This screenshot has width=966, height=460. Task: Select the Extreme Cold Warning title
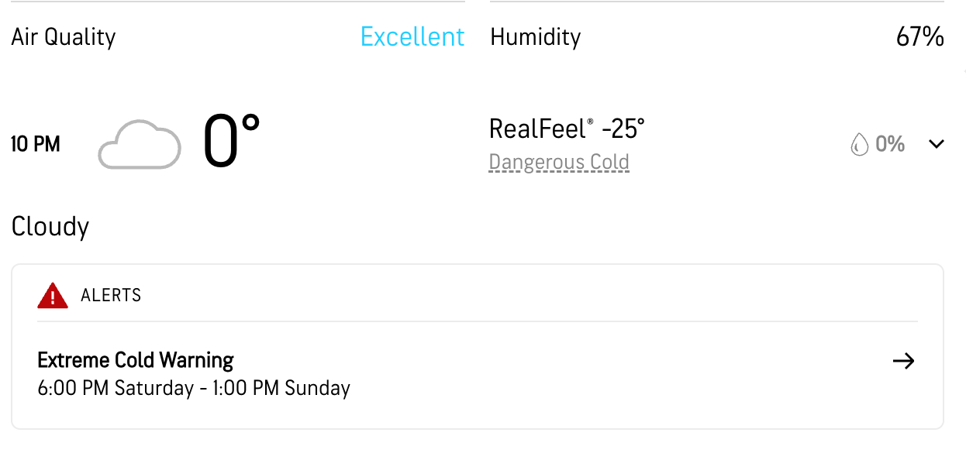(x=136, y=360)
